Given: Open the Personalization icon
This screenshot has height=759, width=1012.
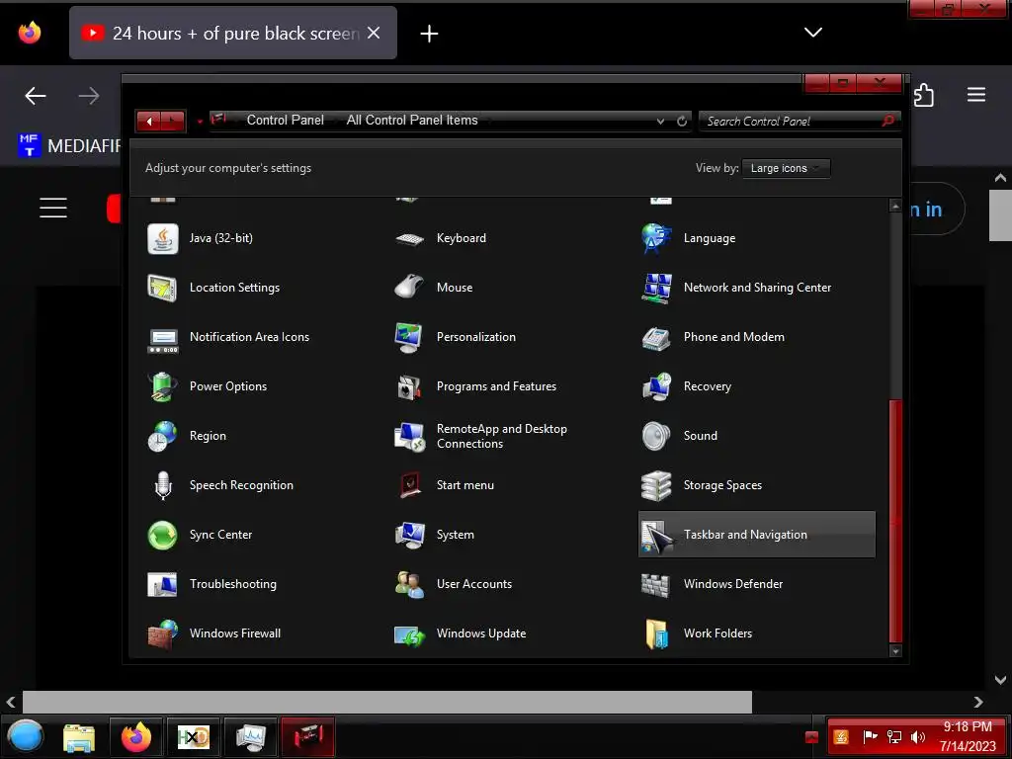Looking at the screenshot, I should click(410, 337).
